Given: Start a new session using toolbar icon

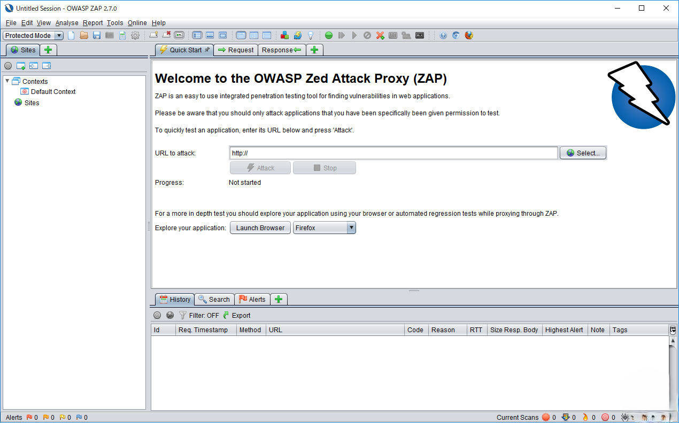Looking at the screenshot, I should [x=71, y=35].
